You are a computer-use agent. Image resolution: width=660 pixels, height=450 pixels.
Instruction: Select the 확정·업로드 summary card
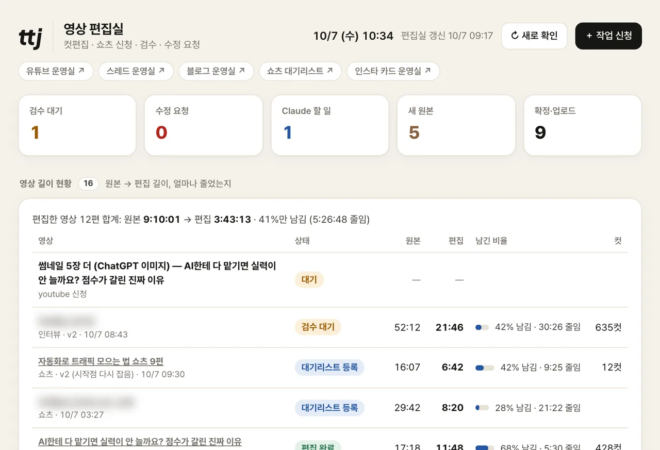(583, 125)
